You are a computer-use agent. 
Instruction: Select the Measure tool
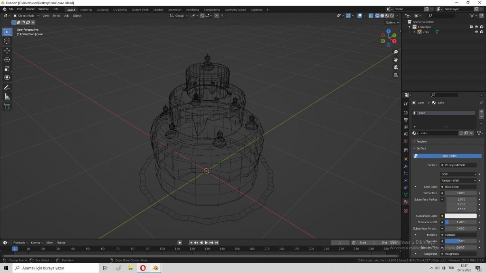click(7, 97)
